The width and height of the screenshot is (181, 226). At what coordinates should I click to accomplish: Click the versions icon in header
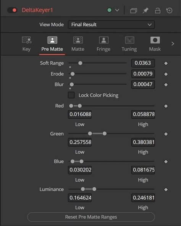coord(133,11)
